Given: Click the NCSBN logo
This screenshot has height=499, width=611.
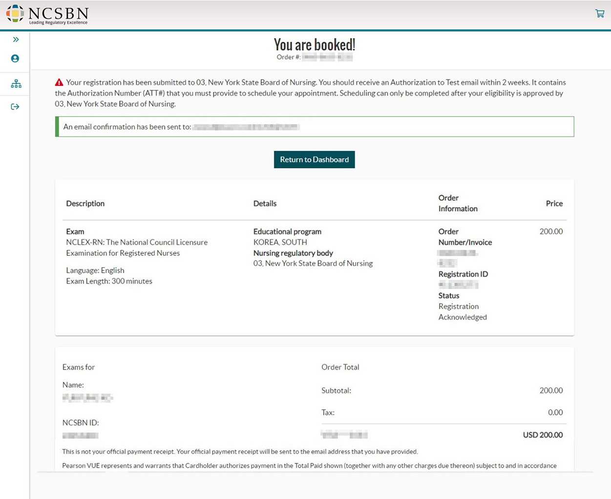Looking at the screenshot, I should 47,14.
